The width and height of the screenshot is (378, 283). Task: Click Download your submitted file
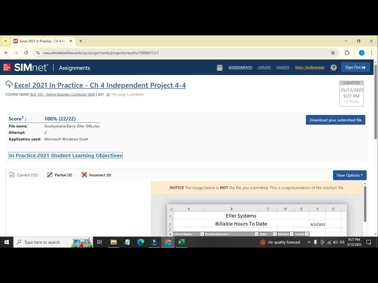[335, 120]
